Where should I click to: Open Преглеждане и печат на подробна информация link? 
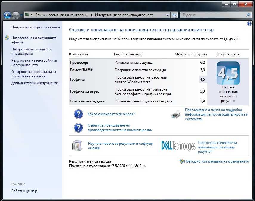(217, 114)
